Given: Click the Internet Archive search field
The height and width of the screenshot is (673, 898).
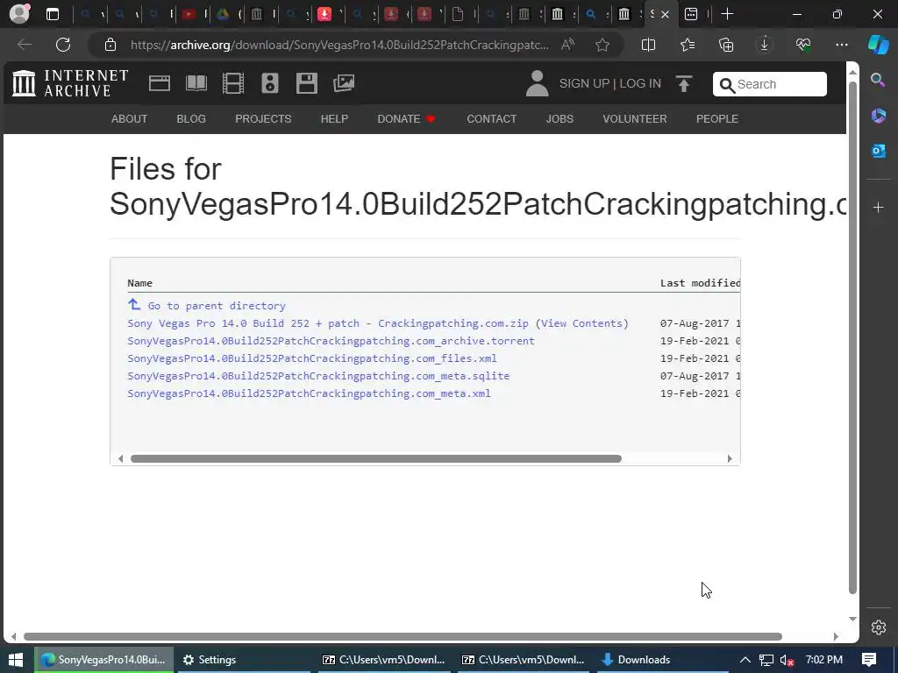Looking at the screenshot, I should pos(770,84).
